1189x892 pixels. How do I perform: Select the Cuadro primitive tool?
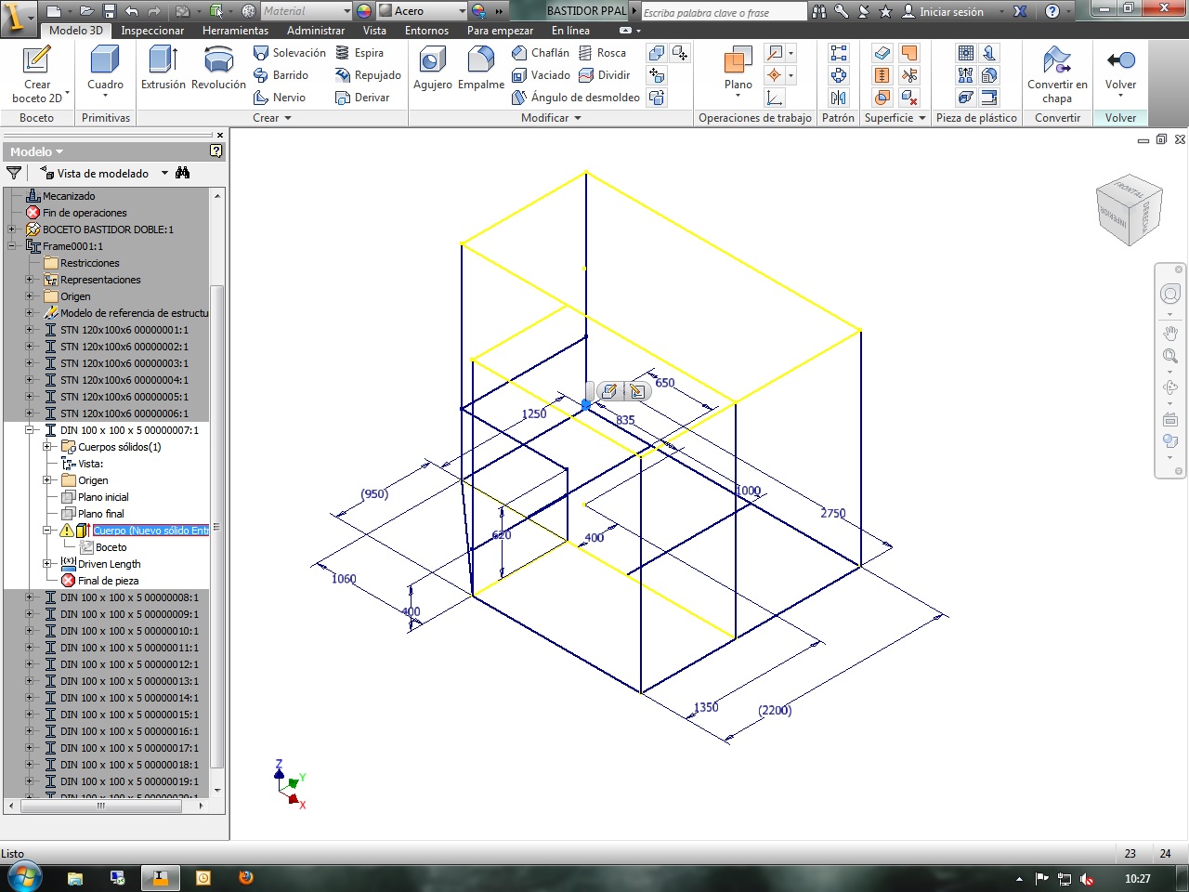[x=105, y=72]
